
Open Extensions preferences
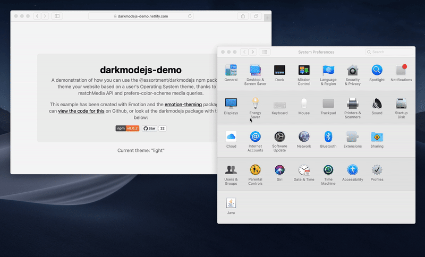coord(353,140)
